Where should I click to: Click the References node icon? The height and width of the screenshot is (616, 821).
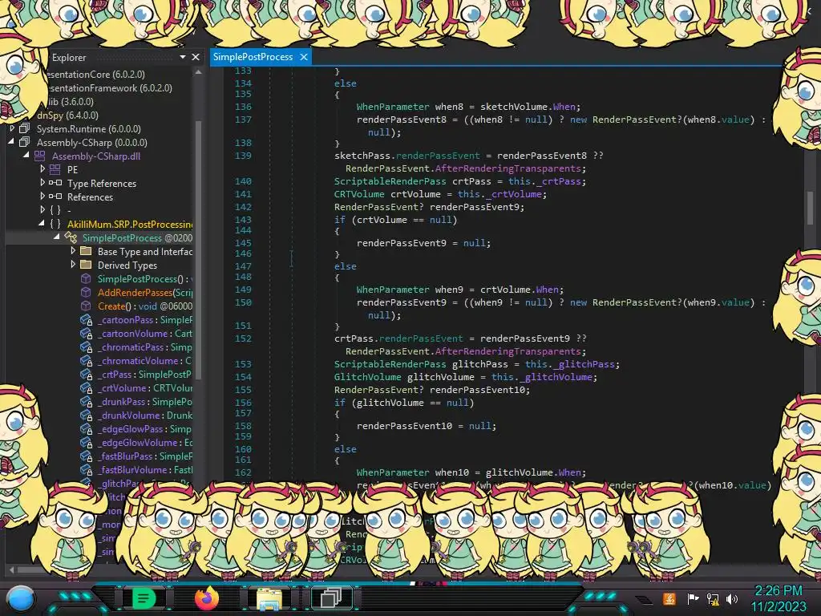(55, 197)
